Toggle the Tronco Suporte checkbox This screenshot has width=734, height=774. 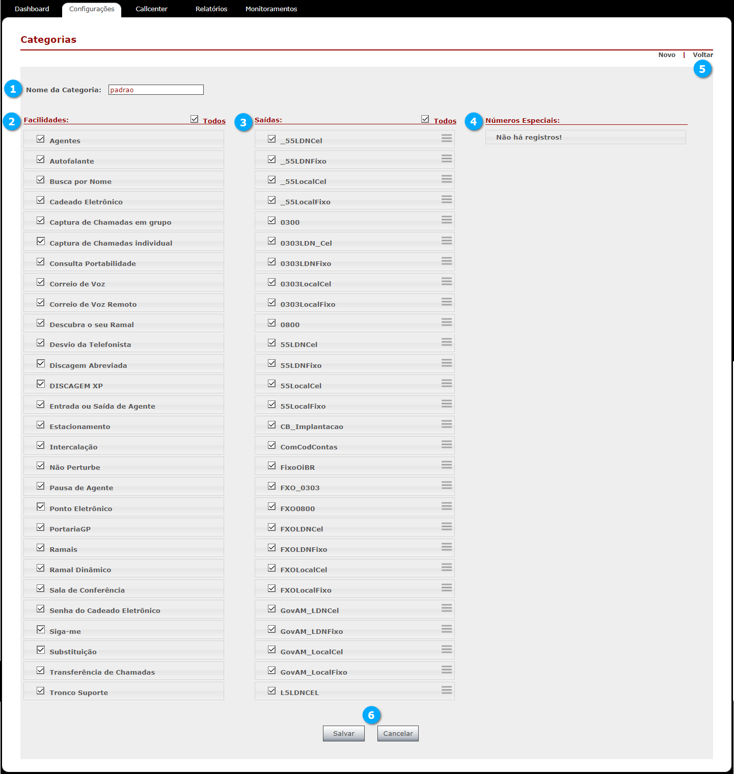(x=41, y=690)
